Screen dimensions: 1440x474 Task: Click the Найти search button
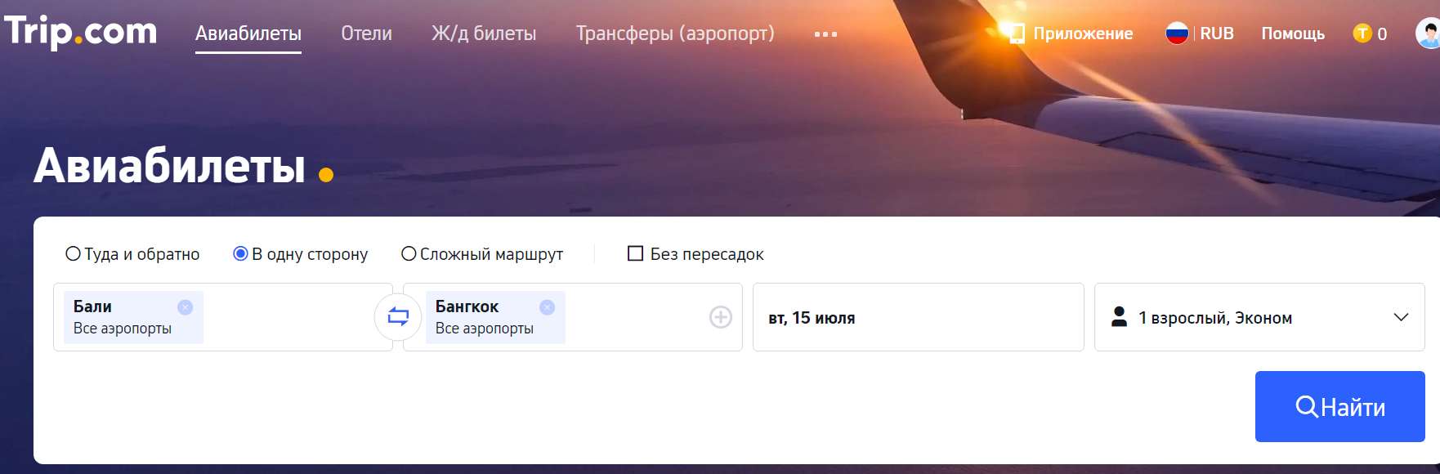[x=1340, y=406]
